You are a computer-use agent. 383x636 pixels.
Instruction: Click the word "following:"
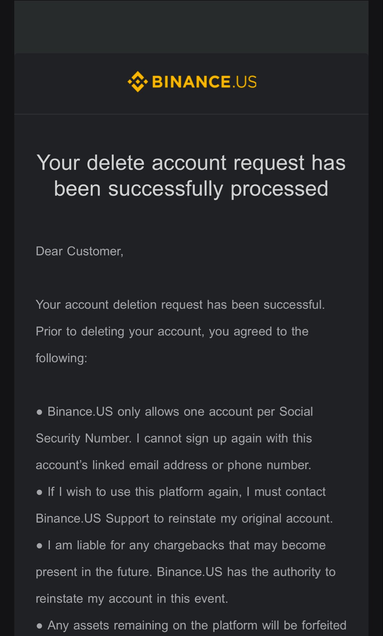(61, 358)
